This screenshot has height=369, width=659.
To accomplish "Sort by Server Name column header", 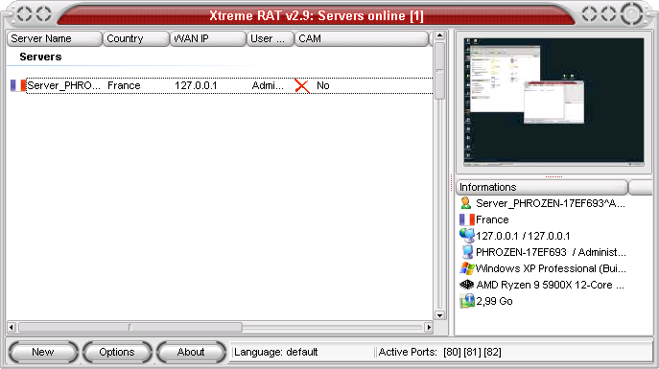I will [55, 38].
